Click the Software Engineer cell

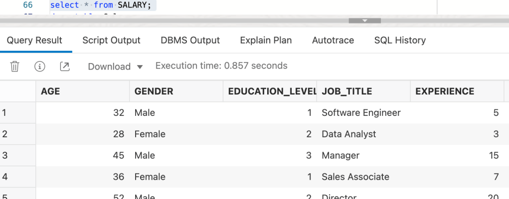[361, 112]
